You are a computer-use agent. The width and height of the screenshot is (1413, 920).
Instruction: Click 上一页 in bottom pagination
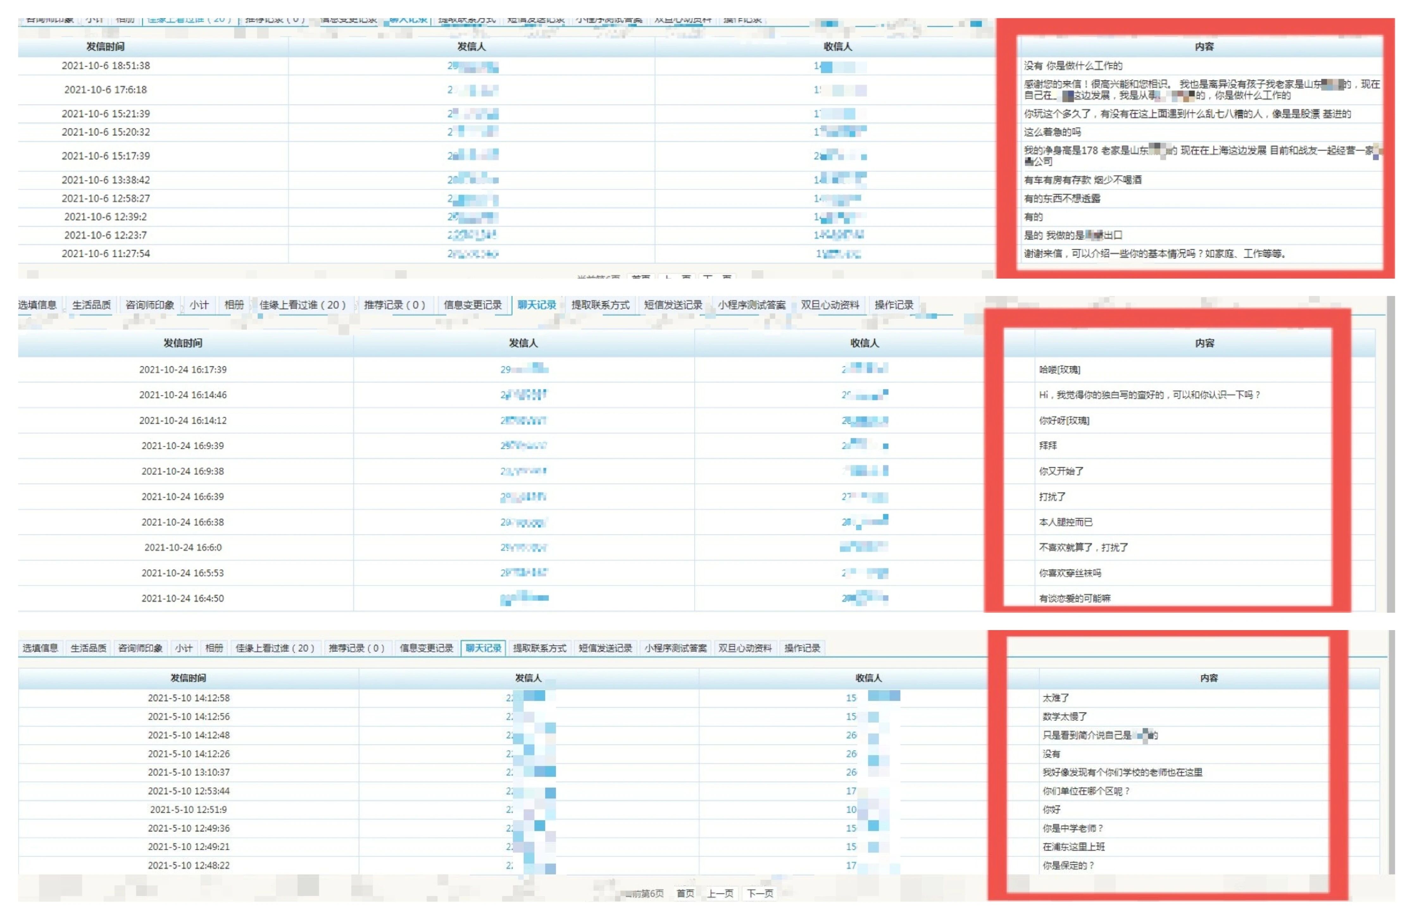click(720, 893)
